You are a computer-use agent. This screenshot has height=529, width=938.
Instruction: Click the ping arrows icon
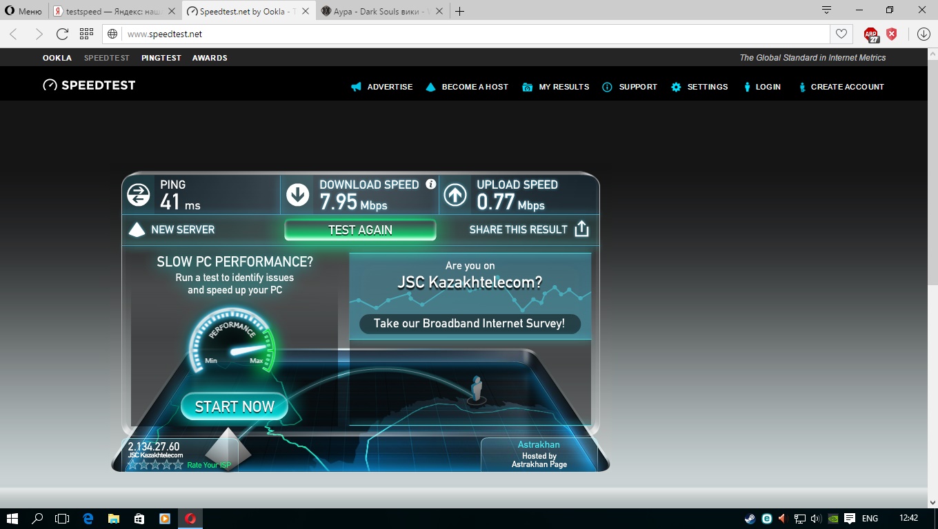pyautogui.click(x=139, y=195)
